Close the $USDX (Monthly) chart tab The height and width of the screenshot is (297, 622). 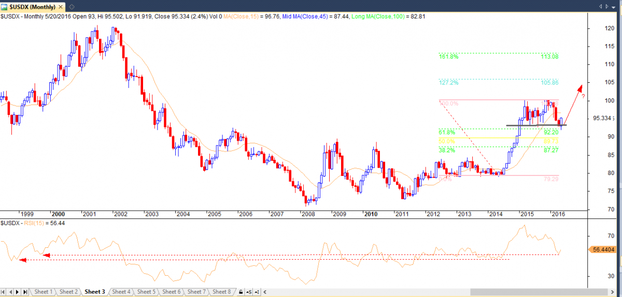[61, 6]
